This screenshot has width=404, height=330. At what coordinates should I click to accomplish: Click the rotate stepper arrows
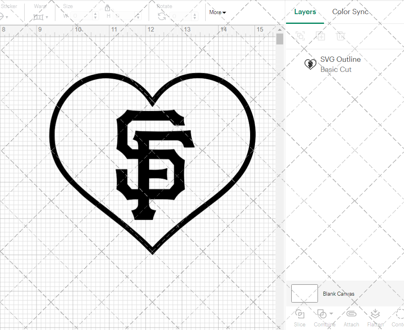point(196,16)
